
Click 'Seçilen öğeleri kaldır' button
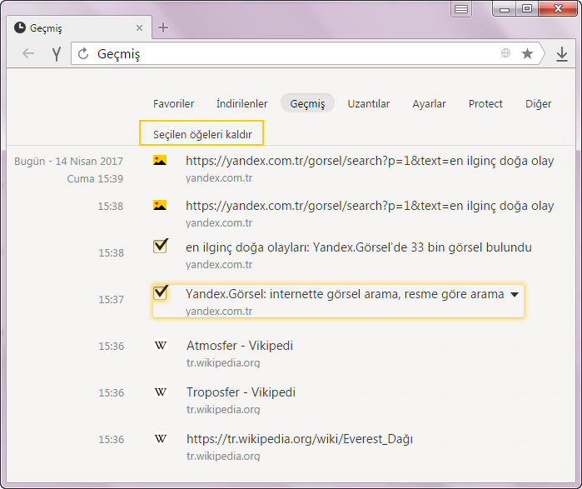201,133
